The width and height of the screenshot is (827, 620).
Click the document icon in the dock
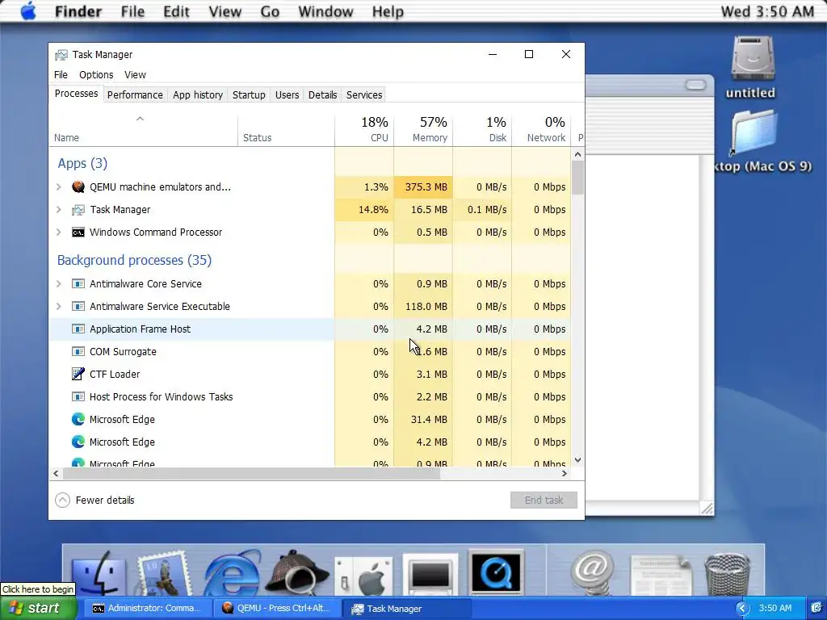click(x=661, y=575)
